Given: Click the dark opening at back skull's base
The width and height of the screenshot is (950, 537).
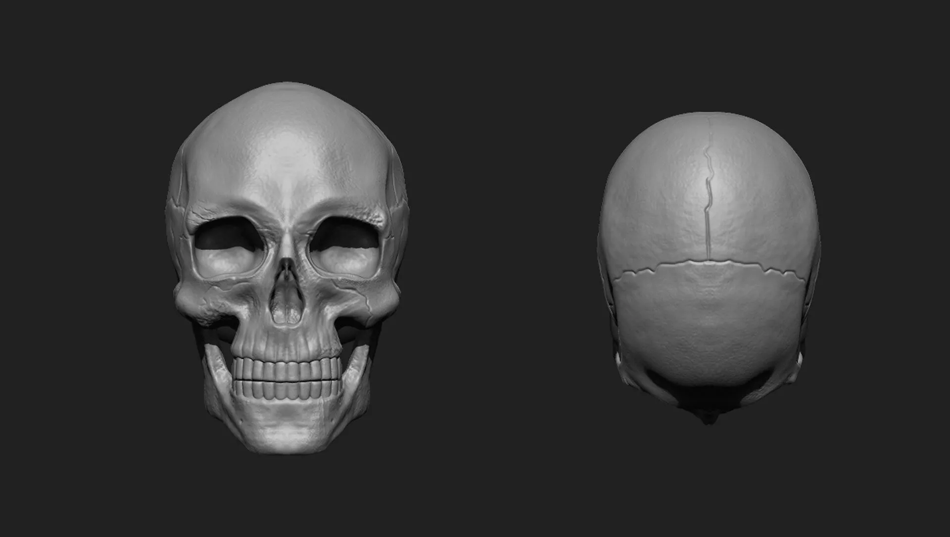Looking at the screenshot, I should (709, 396).
